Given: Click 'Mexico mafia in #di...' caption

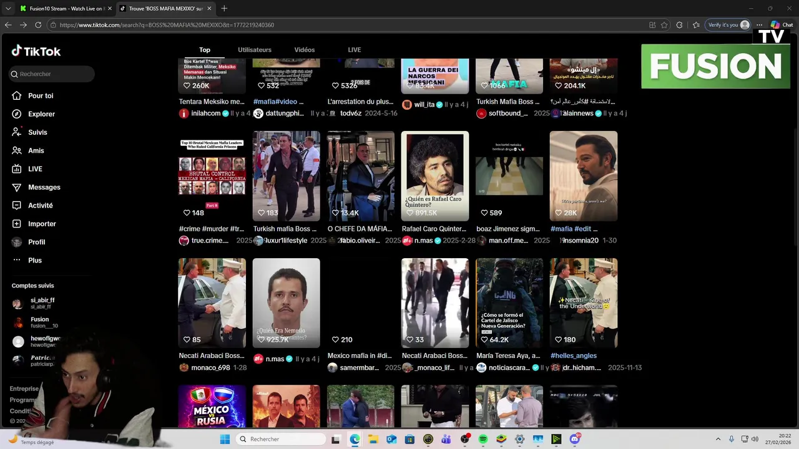Looking at the screenshot, I should pyautogui.click(x=360, y=356).
